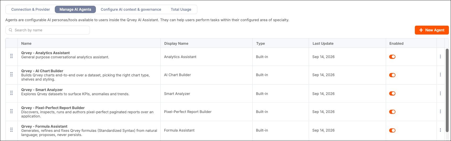Select Qrvey - Smart Analyzer name
This screenshot has height=141, width=451.
[x=42, y=90]
